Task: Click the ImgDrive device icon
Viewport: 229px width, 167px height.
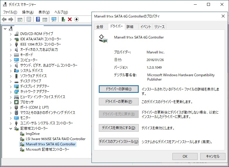Action: click(22, 134)
